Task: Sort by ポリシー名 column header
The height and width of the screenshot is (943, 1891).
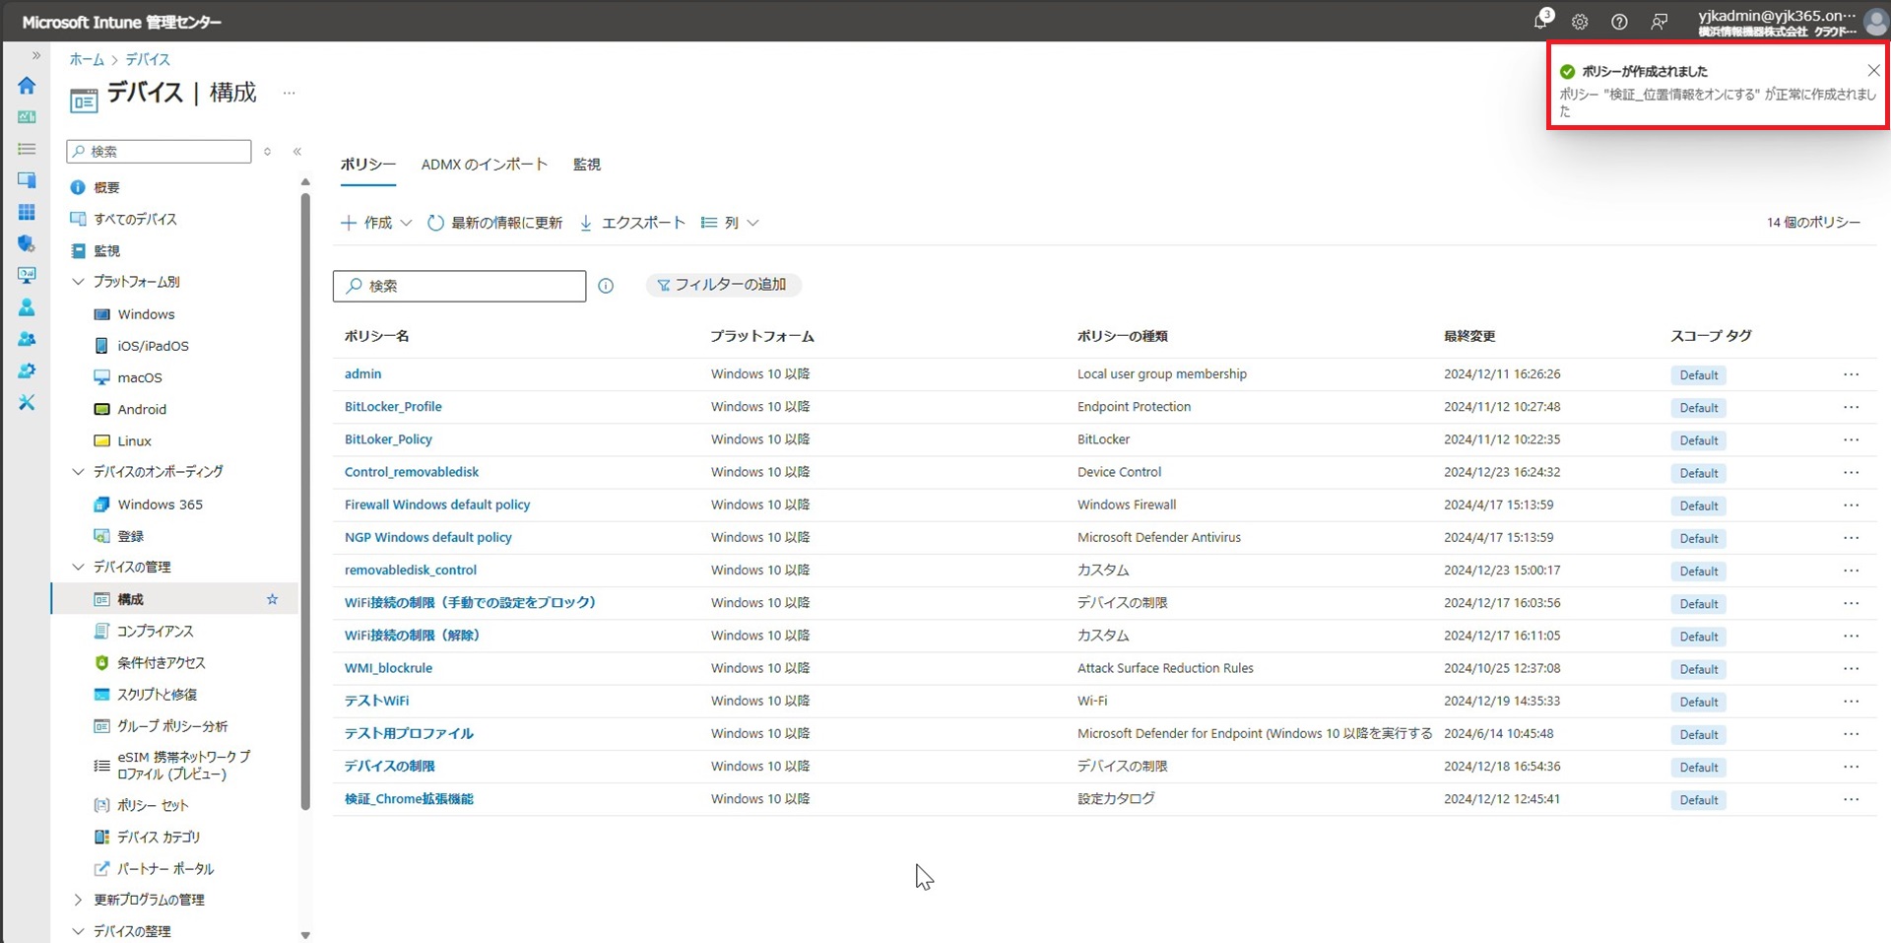Action: [x=377, y=336]
